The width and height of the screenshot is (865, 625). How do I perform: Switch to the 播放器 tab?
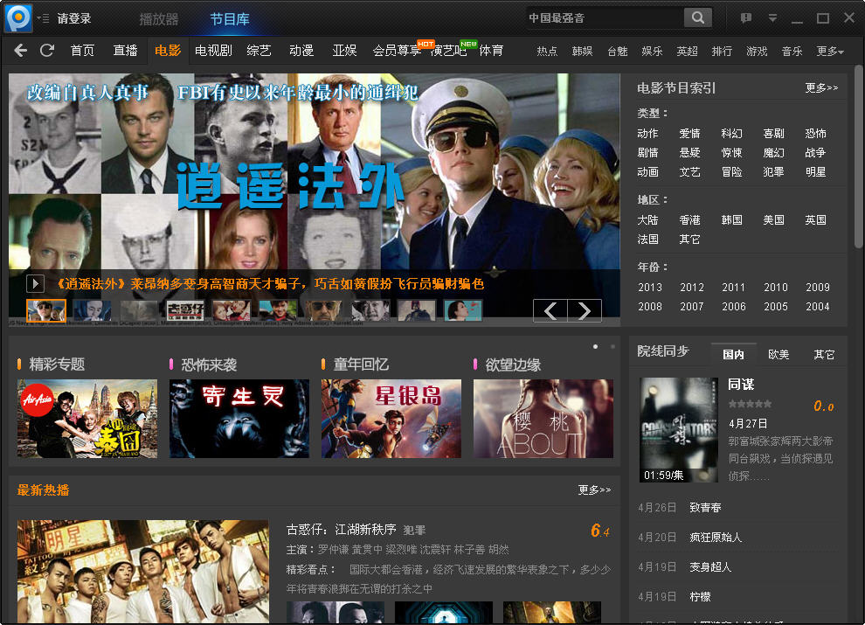point(159,18)
